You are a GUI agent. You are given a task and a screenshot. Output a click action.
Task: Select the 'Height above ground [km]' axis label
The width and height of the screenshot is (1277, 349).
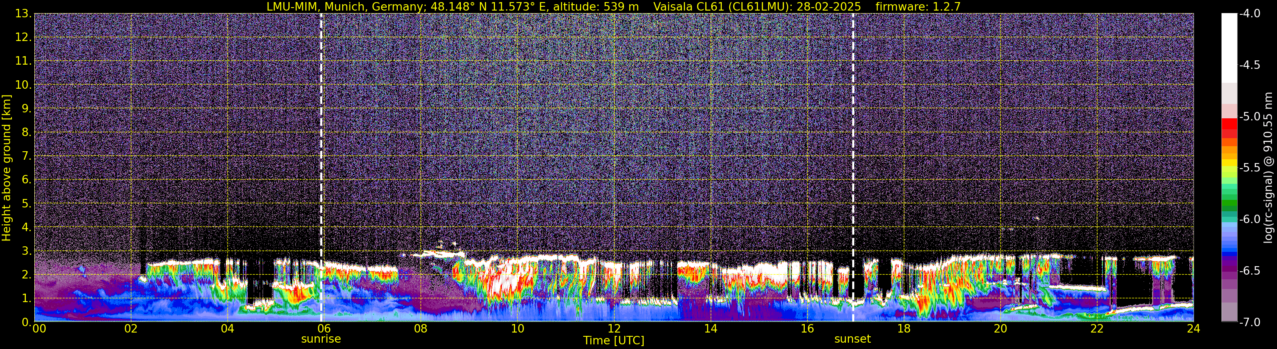coord(6,168)
